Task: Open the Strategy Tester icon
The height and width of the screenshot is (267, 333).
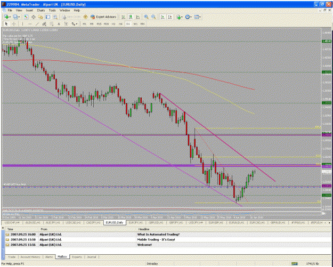Action: click(55, 17)
